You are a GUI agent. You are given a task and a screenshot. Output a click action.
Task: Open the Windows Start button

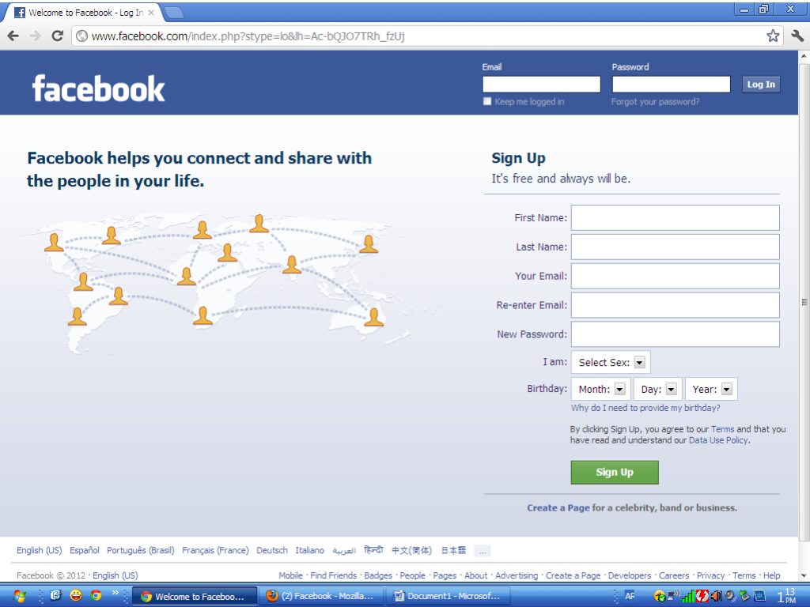click(x=19, y=596)
